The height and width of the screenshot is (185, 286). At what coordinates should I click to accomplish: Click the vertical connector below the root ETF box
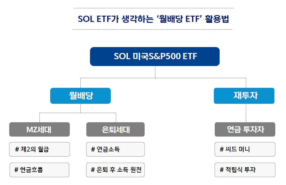click(155, 72)
